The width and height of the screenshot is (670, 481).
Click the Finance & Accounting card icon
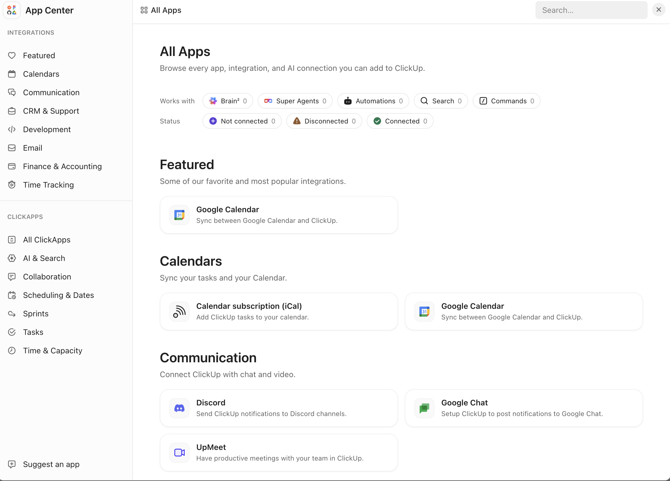coord(12,166)
